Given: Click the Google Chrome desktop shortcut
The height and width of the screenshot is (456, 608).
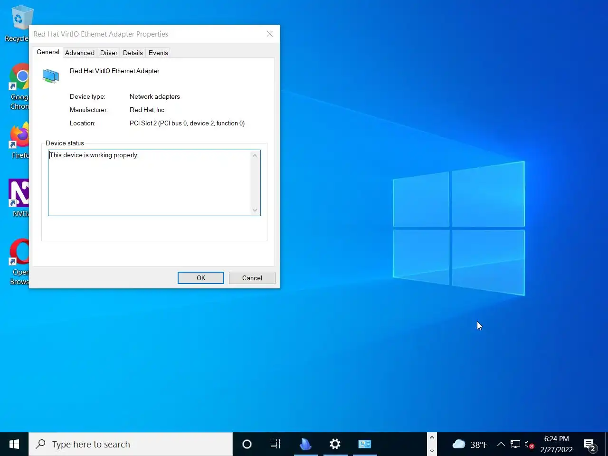Looking at the screenshot, I should (x=18, y=87).
